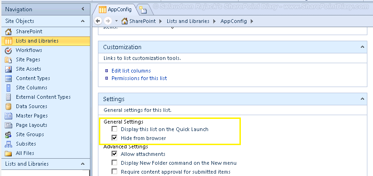The height and width of the screenshot is (176, 373).
Task: Open a new tab with the star tab icon
Action: click(x=143, y=9)
